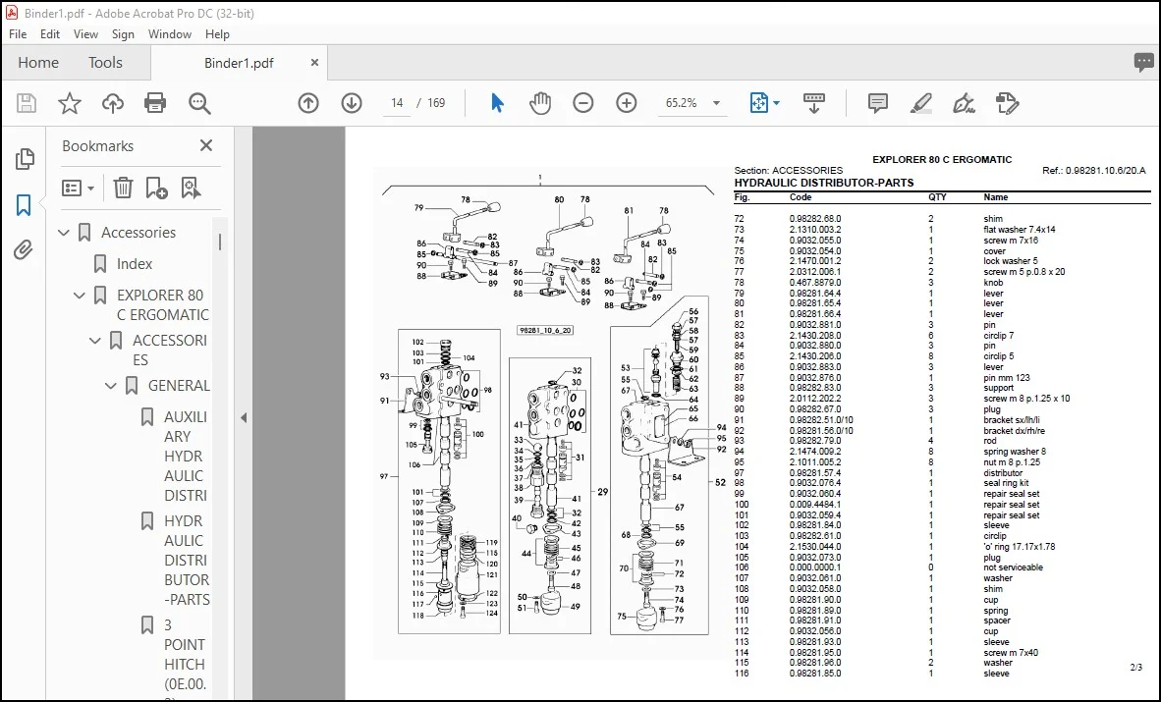Image resolution: width=1161 pixels, height=702 pixels.
Task: Show the Page Thumbnails panel
Action: click(x=25, y=158)
